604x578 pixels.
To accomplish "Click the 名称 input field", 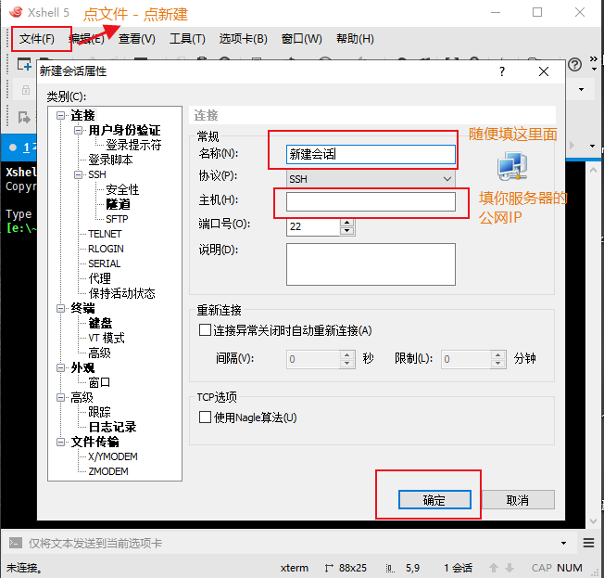I will [x=371, y=154].
